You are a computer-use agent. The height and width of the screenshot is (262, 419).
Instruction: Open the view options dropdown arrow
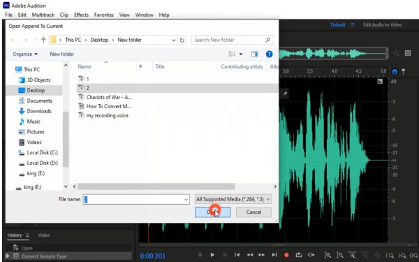point(241,54)
